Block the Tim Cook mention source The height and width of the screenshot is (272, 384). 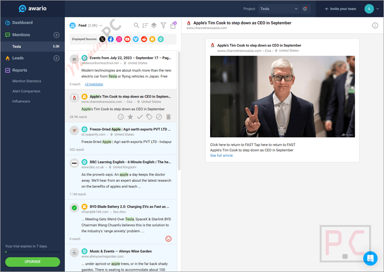[159, 117]
